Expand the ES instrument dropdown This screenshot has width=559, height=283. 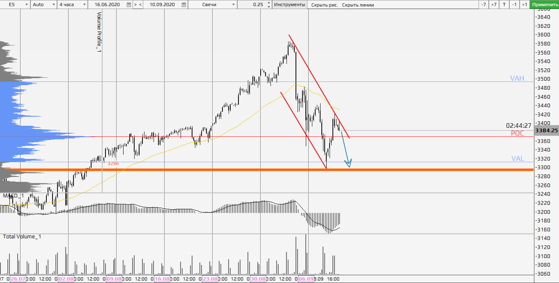[27, 5]
